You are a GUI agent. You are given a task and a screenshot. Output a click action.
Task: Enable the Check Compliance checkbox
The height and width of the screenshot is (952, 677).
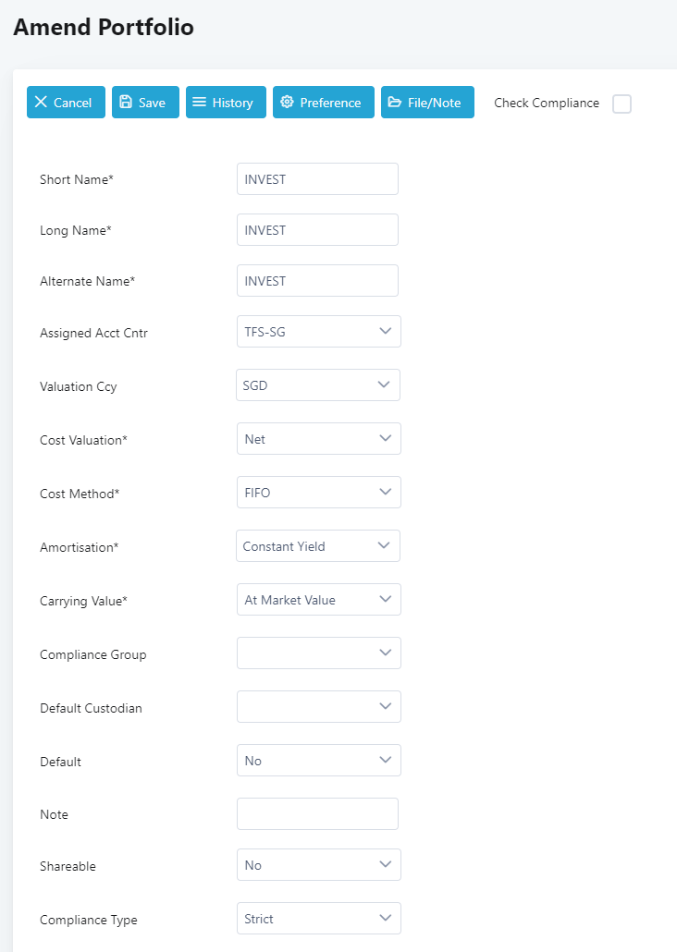point(622,104)
